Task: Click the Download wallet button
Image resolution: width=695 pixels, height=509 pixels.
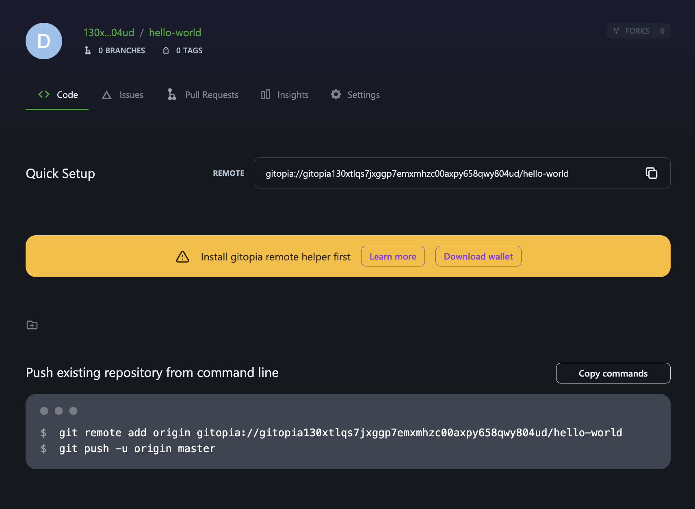Action: click(478, 256)
